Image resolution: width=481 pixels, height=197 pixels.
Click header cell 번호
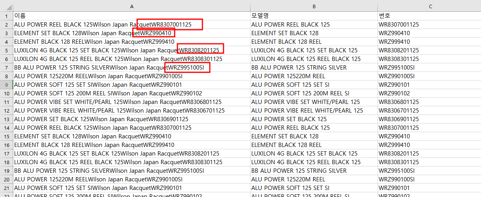(x=429, y=16)
